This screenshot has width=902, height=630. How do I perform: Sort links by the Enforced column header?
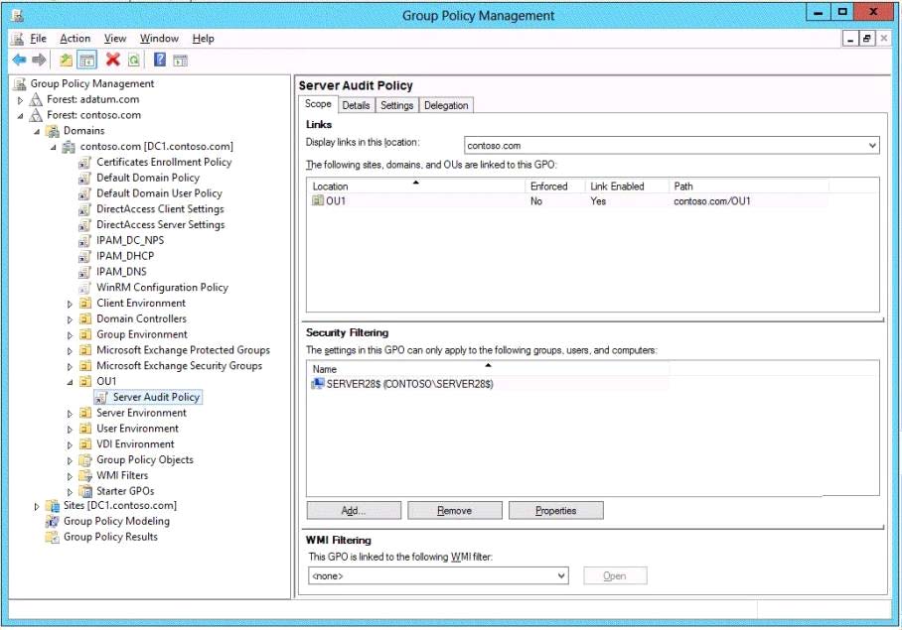tap(549, 187)
